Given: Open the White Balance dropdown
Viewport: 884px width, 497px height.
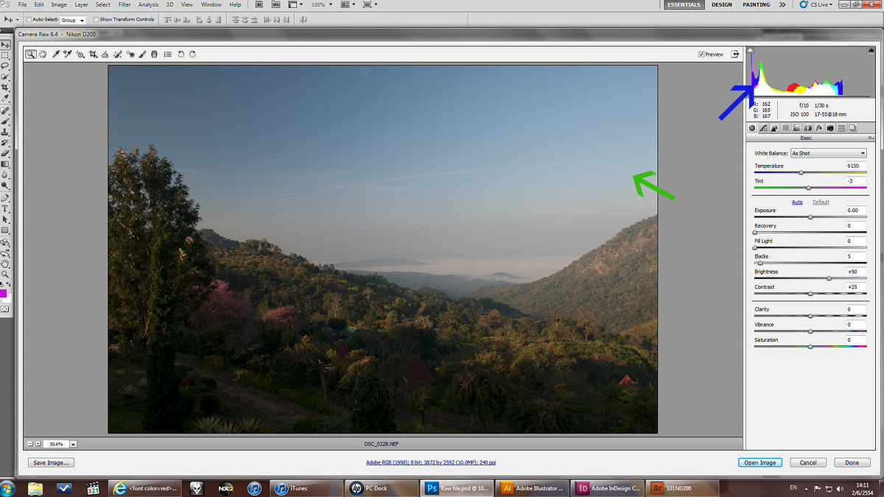Looking at the screenshot, I should pos(828,153).
